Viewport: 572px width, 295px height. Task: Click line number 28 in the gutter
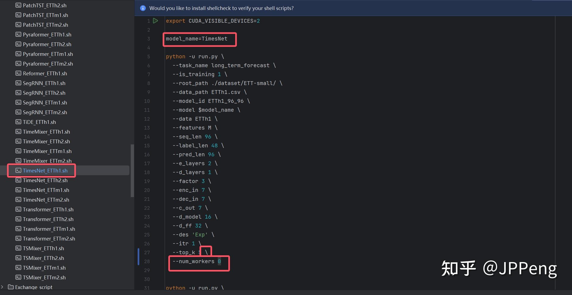click(147, 261)
